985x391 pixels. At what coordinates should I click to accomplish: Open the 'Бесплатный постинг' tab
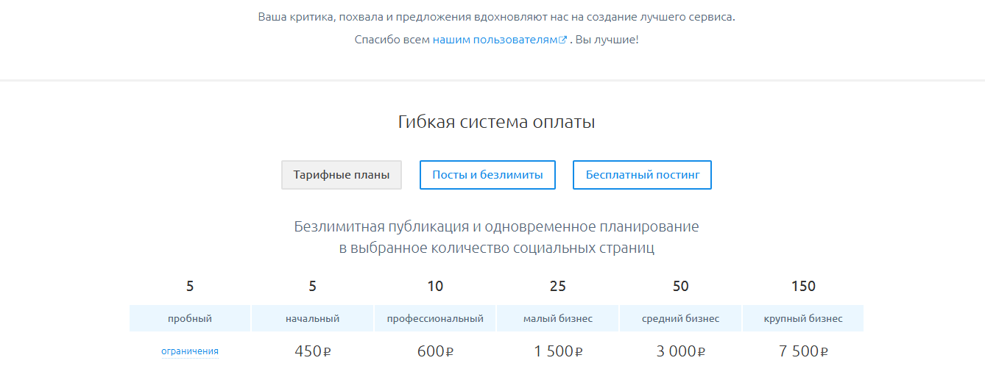[x=642, y=175]
